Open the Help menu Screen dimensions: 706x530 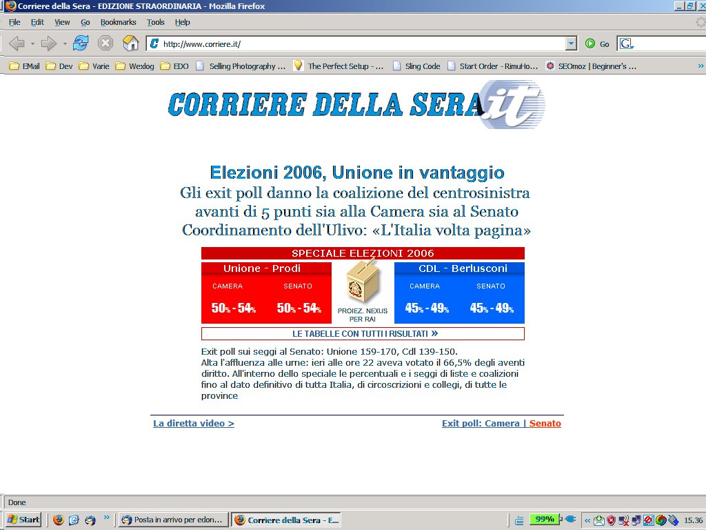pyautogui.click(x=182, y=22)
